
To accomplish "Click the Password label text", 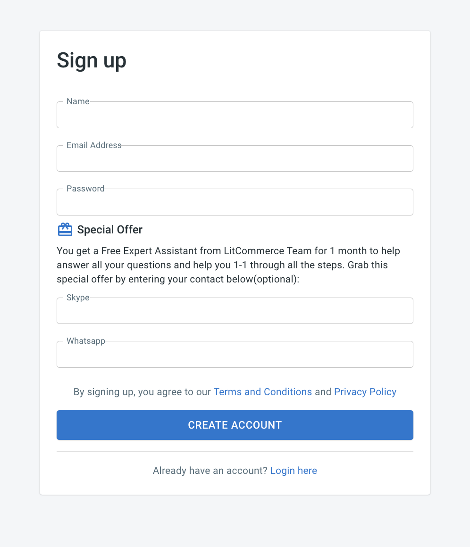I will 85,189.
